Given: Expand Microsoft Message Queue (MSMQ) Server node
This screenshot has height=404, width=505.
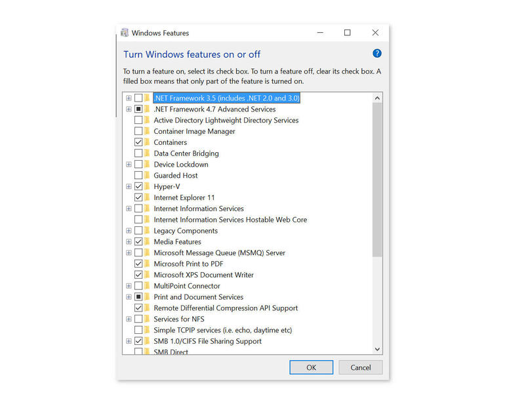Looking at the screenshot, I should point(129,253).
